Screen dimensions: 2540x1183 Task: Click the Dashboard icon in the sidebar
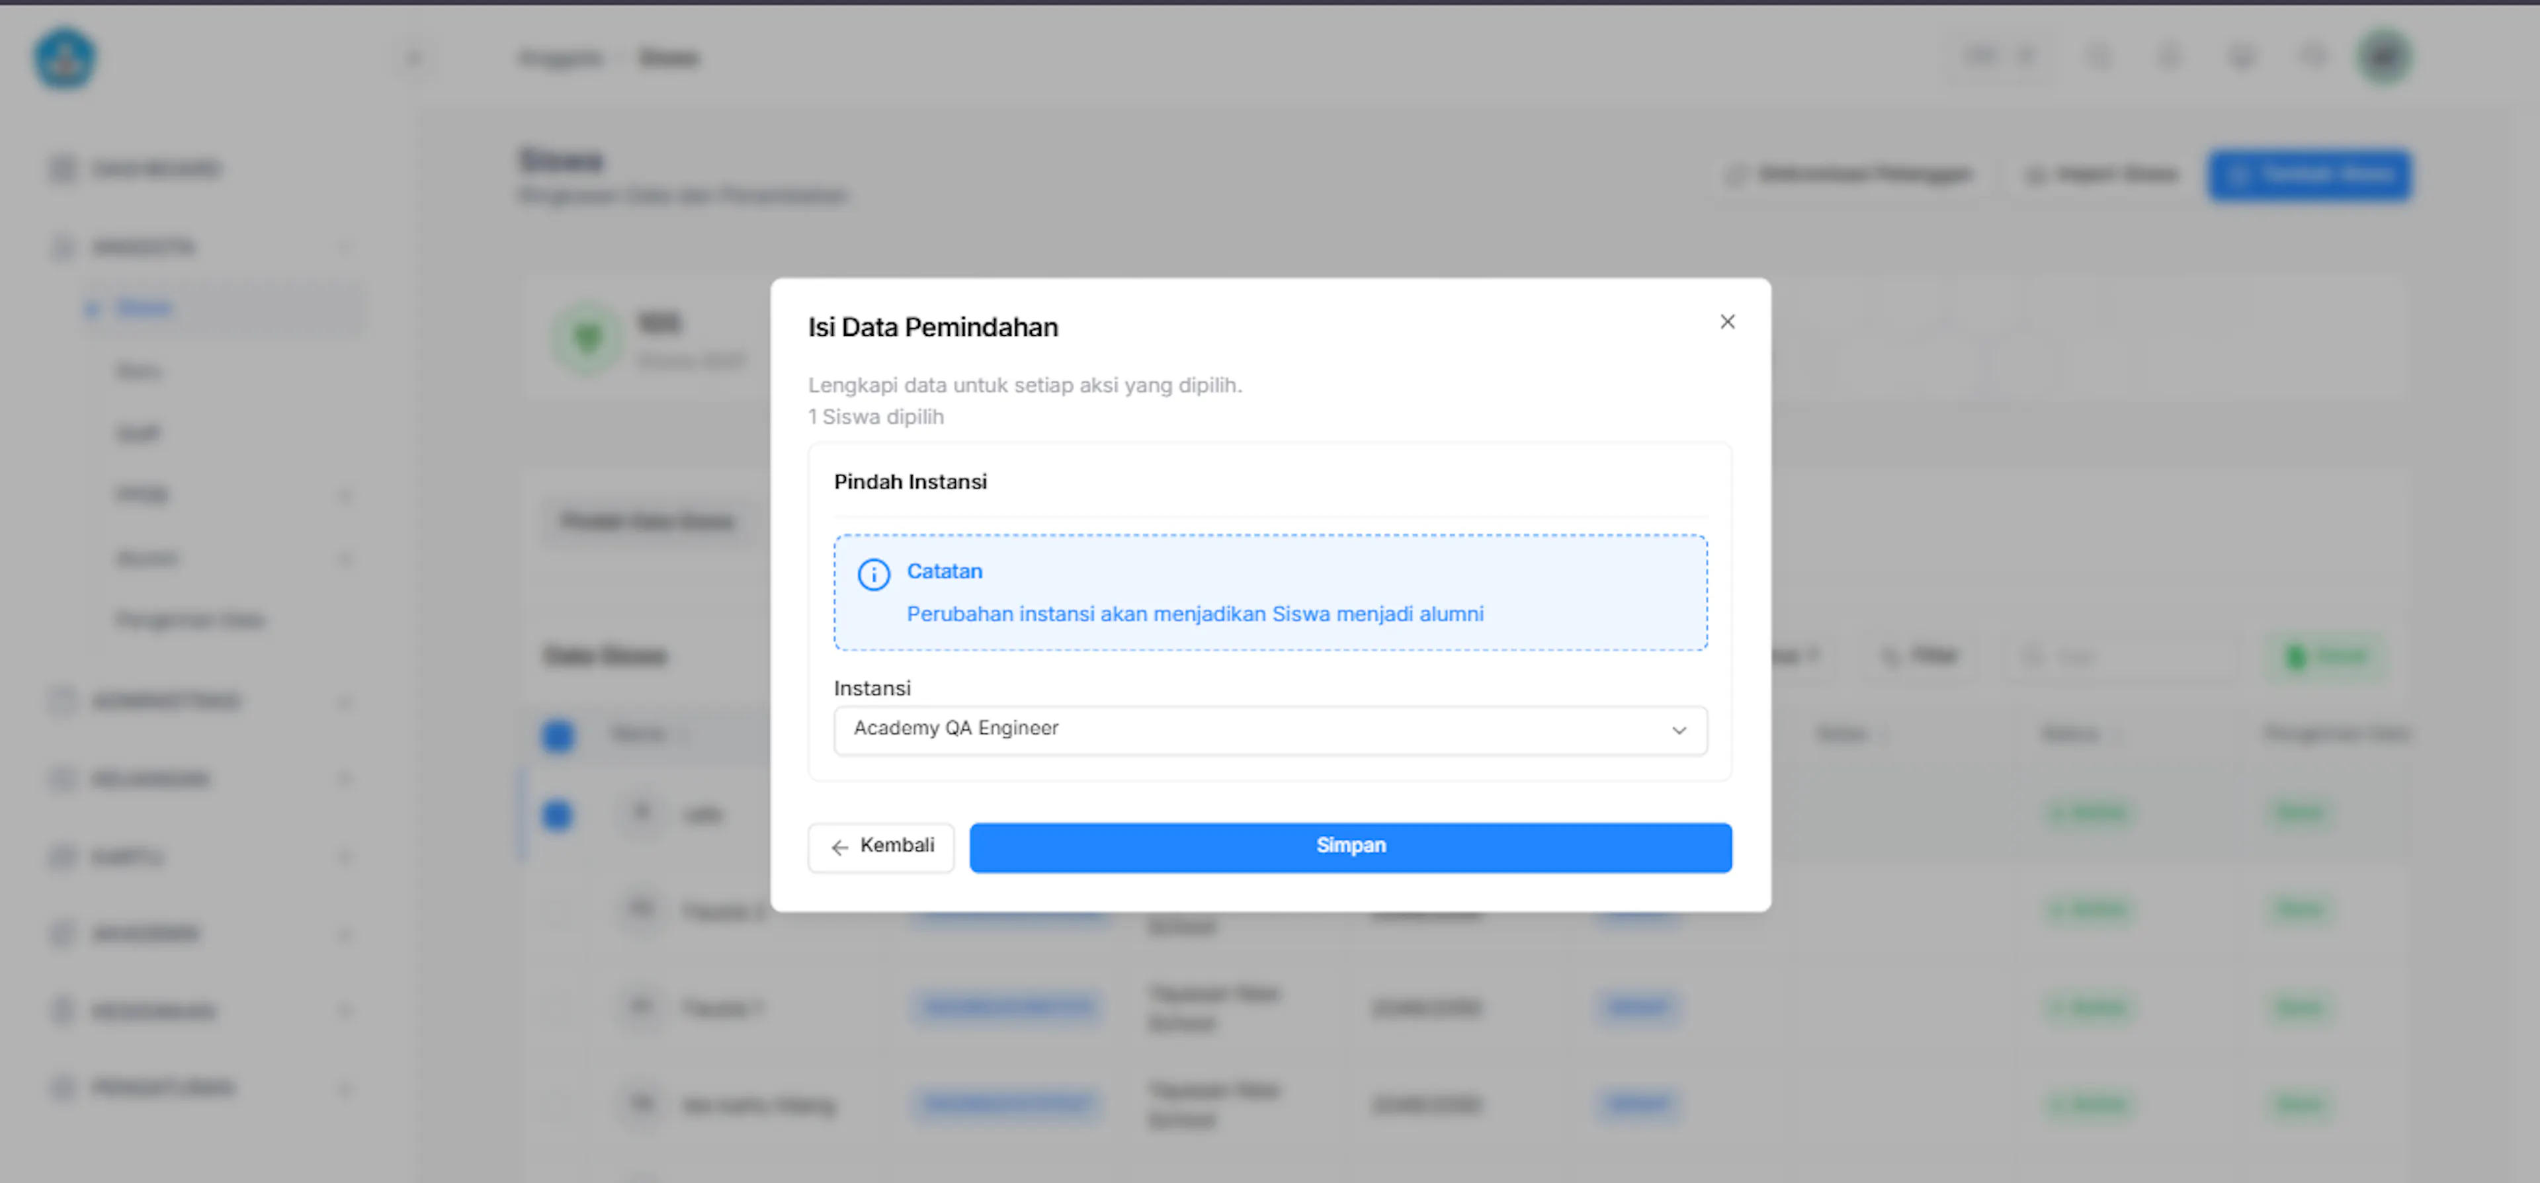pyautogui.click(x=62, y=169)
